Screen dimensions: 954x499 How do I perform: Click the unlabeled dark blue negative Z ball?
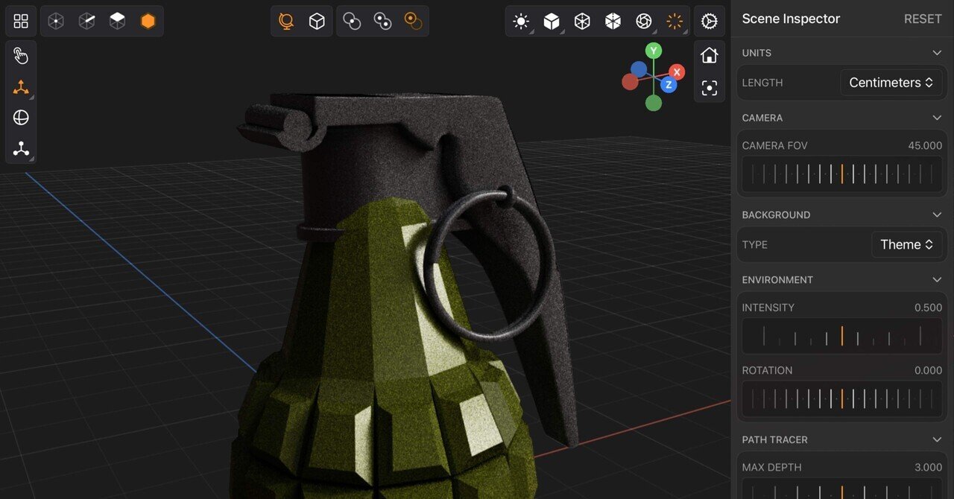click(639, 69)
